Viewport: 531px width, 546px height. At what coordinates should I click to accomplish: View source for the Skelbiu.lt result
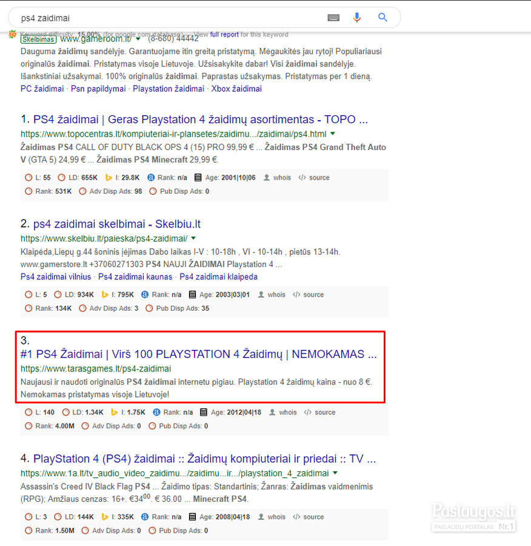coord(309,295)
